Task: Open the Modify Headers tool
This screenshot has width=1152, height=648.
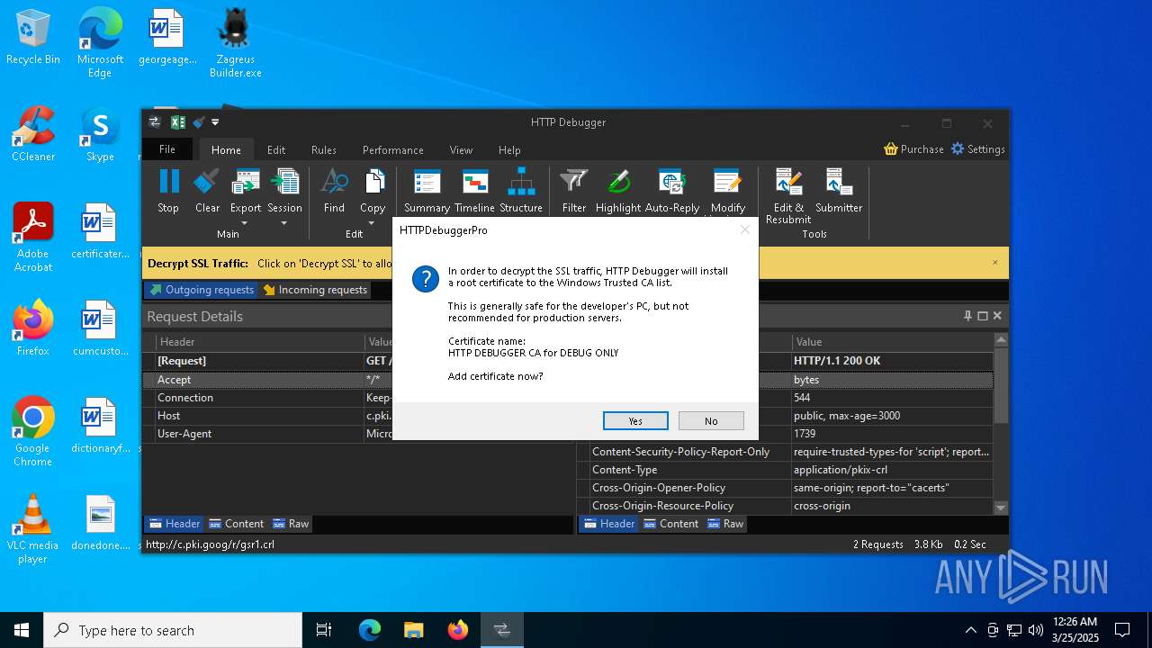Action: click(728, 192)
